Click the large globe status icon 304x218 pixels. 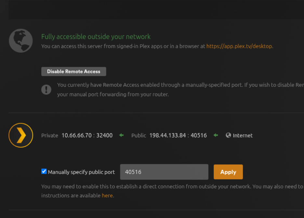(21, 41)
